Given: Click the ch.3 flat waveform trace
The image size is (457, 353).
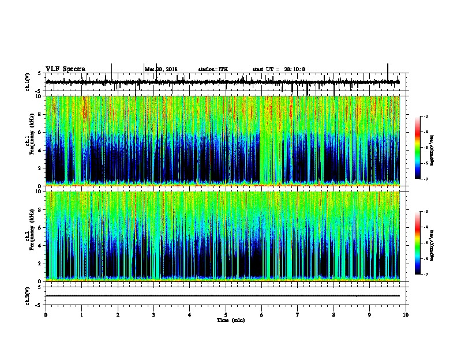Looking at the screenshot, I should pos(223,296).
